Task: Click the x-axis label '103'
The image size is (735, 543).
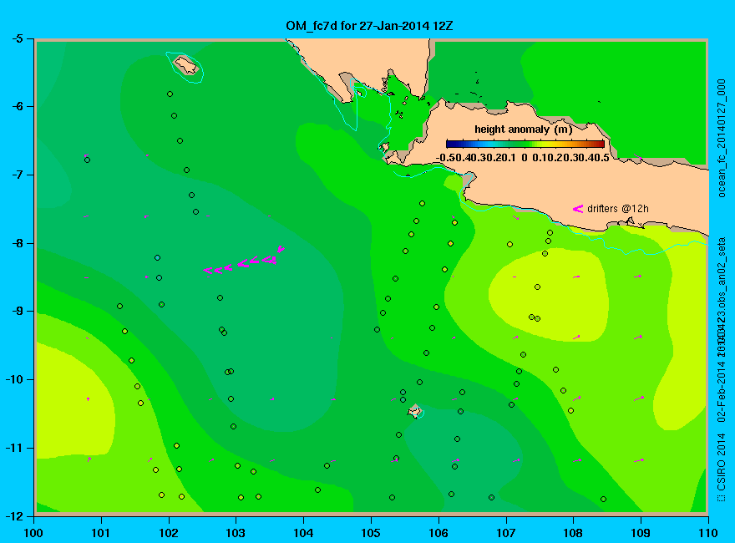Action: coord(236,533)
